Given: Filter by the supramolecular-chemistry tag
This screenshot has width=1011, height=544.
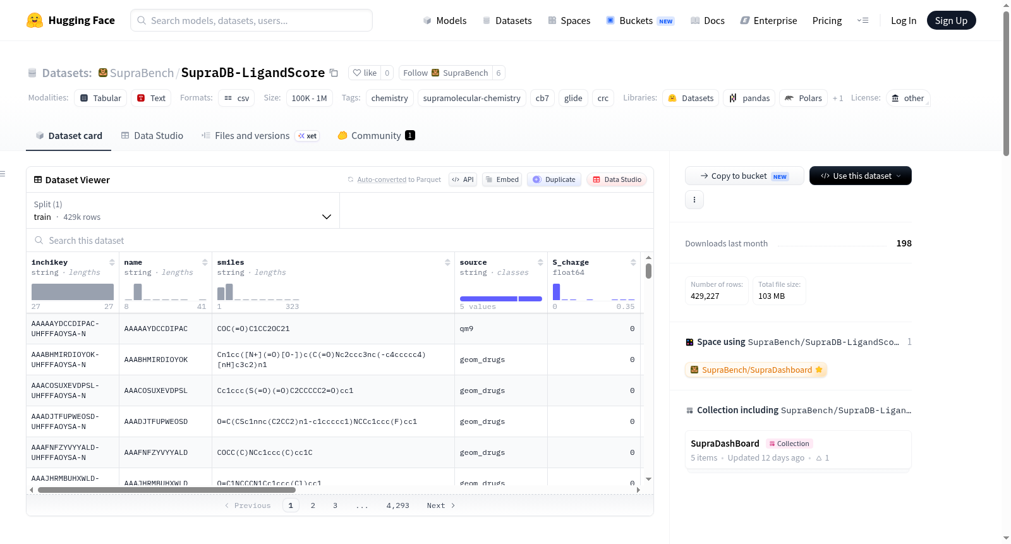Looking at the screenshot, I should [x=472, y=98].
